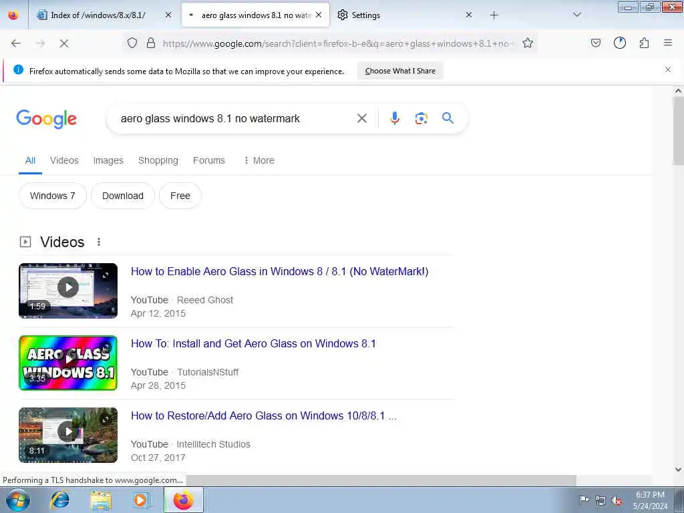Apply the Windows 7 suggestion chip

52,196
